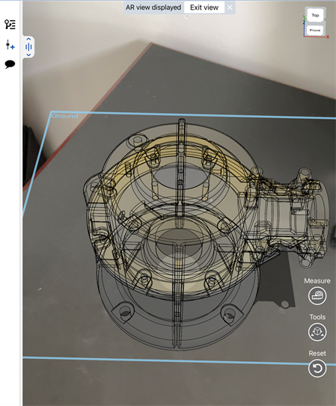
Task: Expand the side panel handle up chevron
Action: click(x=28, y=39)
